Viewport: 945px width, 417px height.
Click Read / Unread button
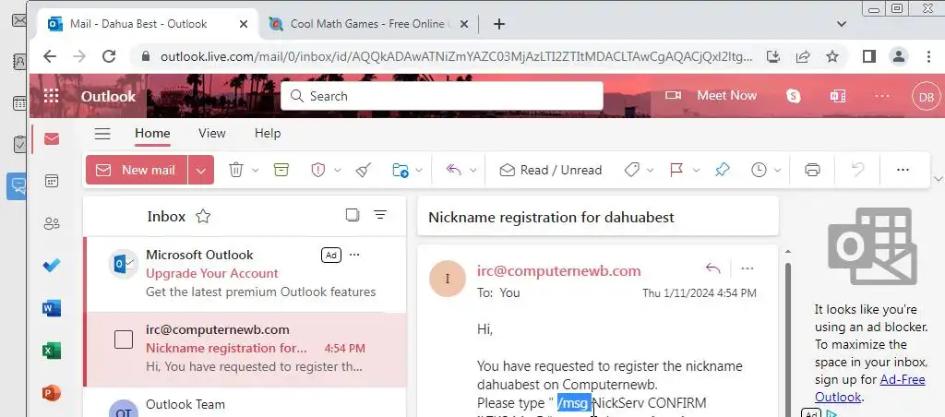tap(551, 171)
